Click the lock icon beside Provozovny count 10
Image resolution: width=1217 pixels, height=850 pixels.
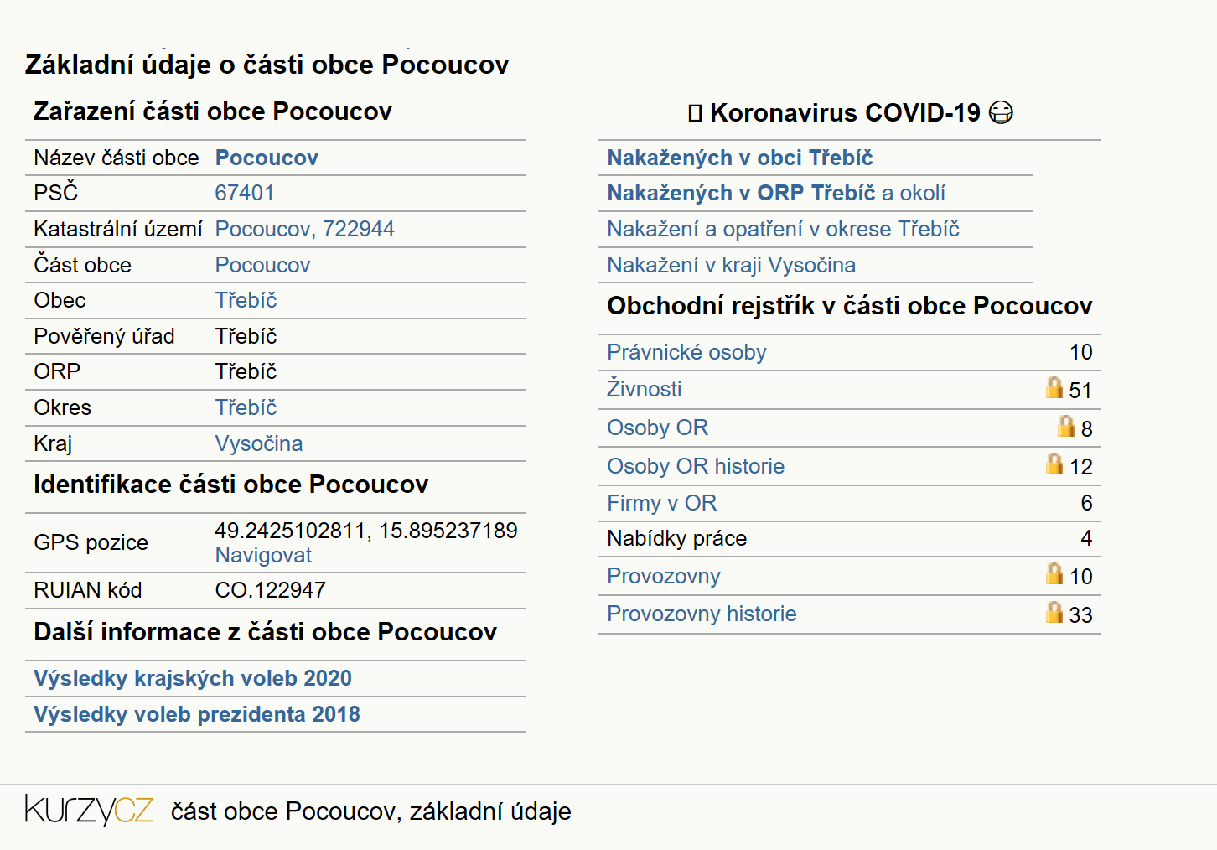(x=1054, y=573)
